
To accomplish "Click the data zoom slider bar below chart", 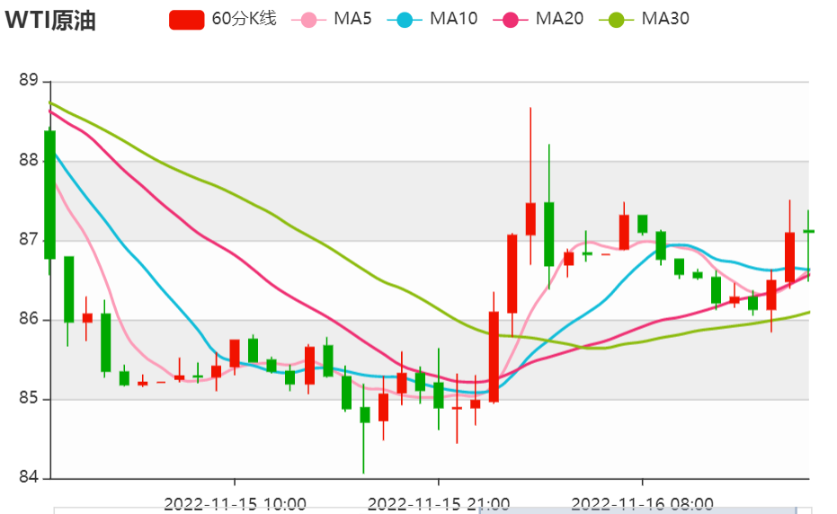I will pos(432,510).
